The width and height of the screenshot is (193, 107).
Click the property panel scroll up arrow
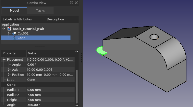coord(77,51)
